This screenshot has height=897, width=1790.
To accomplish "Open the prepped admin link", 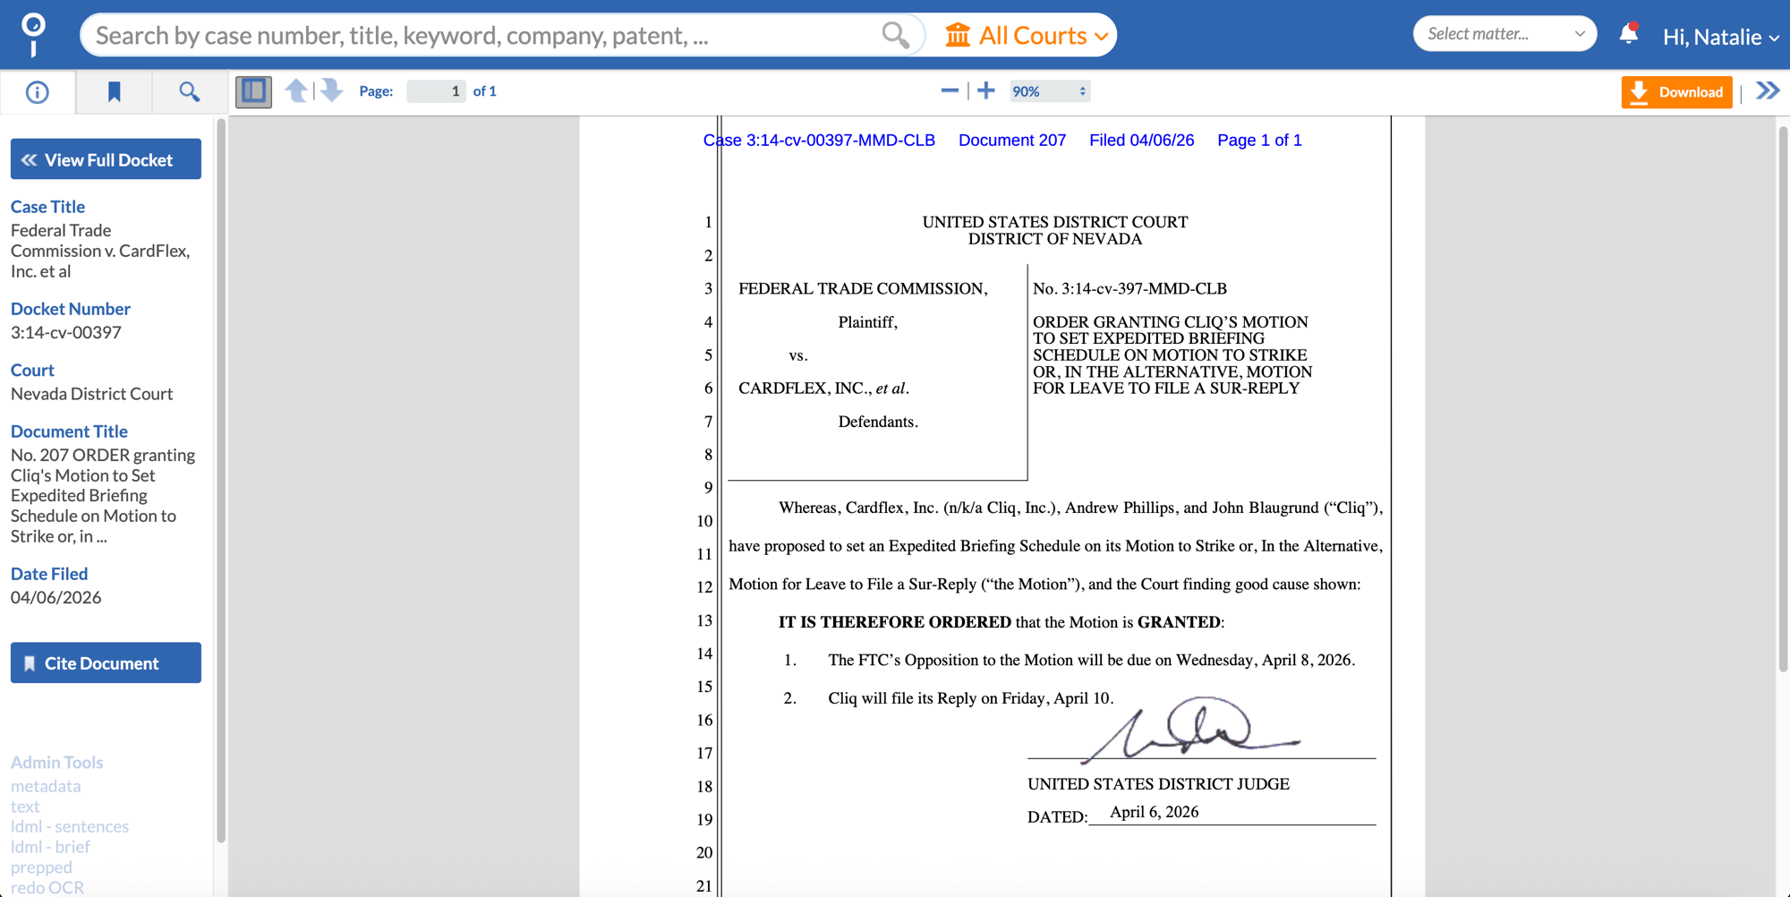I will pyautogui.click(x=41, y=867).
